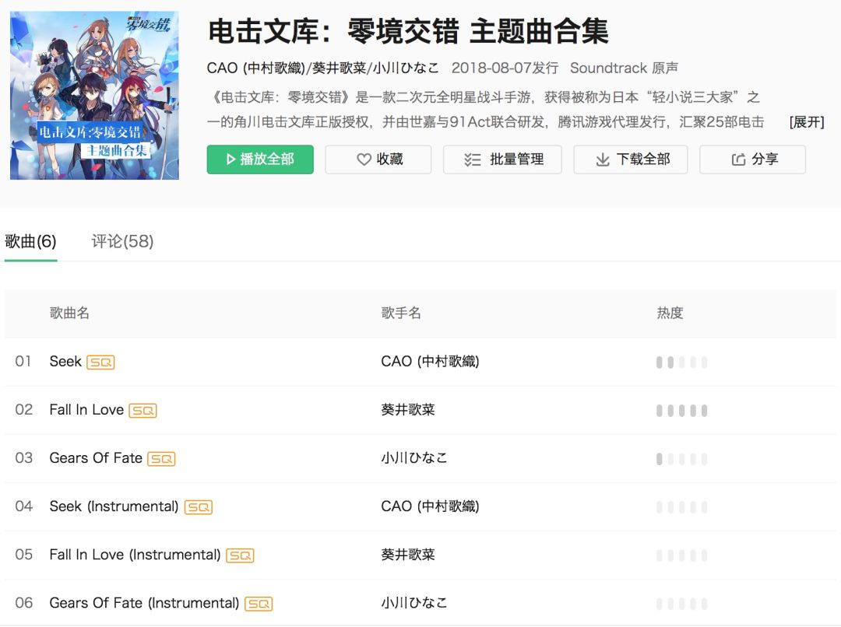841x627 pixels.
Task: Click the SQ badge next to Seek
Action: pyautogui.click(x=100, y=363)
